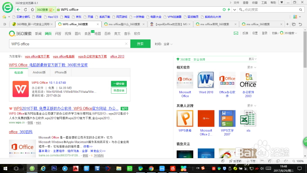
Task: Open the Hao123 bookmark
Action: coord(51,17)
